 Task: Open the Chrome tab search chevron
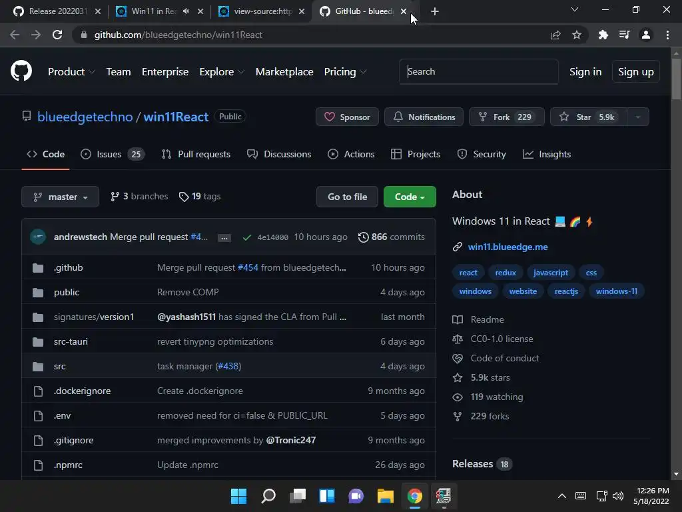tap(575, 9)
